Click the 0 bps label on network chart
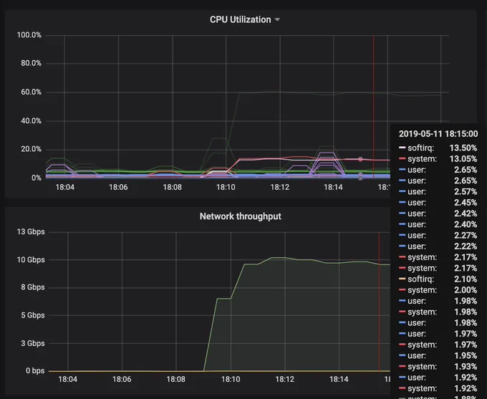 [x=35, y=371]
